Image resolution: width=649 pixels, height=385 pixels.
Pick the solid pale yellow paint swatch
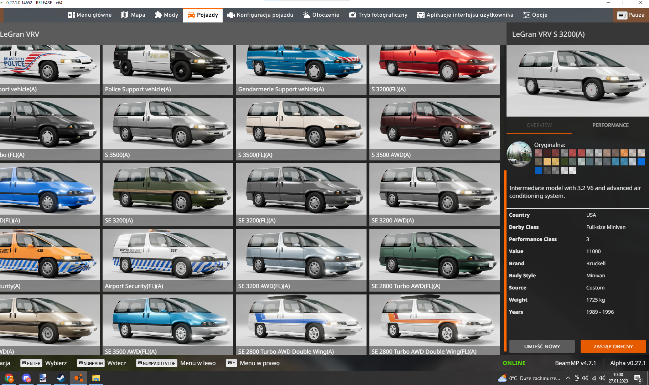point(547,162)
